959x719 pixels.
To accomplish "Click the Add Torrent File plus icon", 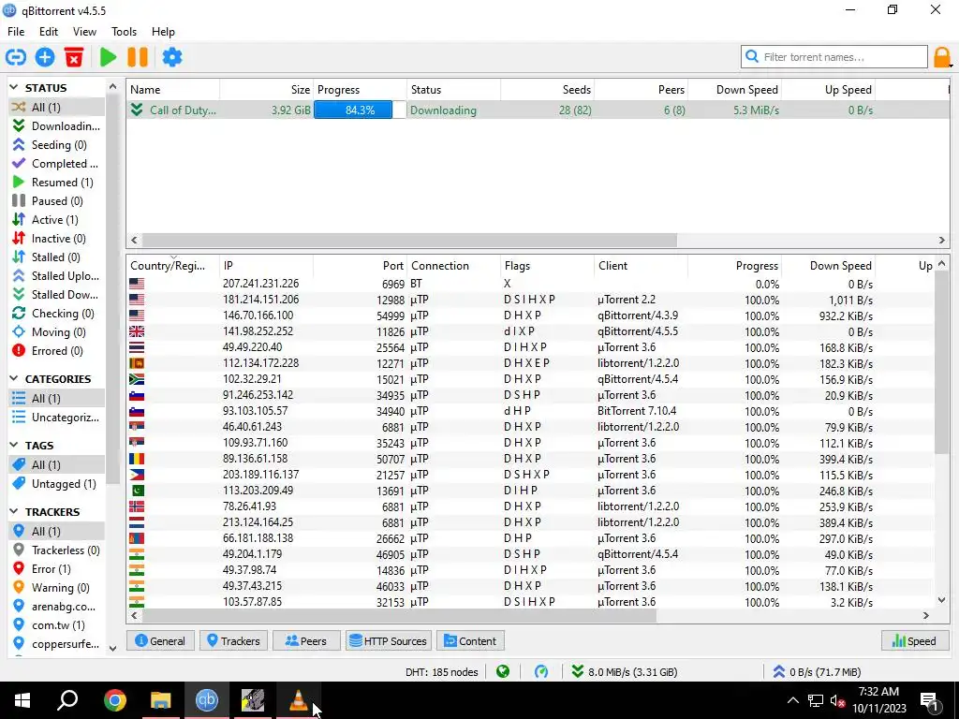I will (x=45, y=57).
